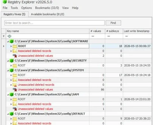Image resolution: width=153 pixels, height=125 pixels.
Task: Sort by Key name column header
Action: (x=47, y=31)
